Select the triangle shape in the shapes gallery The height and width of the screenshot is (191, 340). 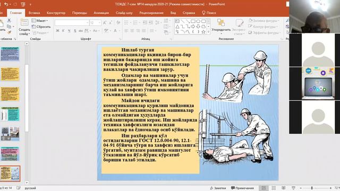[177, 27]
